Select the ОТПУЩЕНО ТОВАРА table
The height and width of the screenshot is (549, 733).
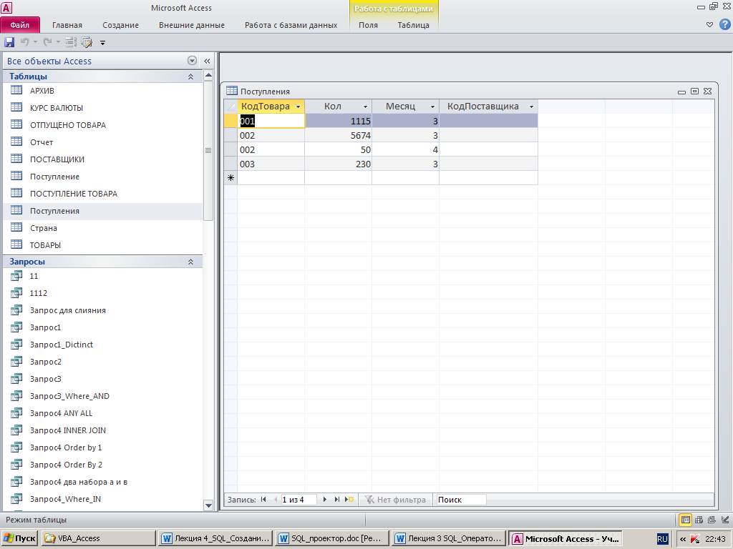[68, 125]
